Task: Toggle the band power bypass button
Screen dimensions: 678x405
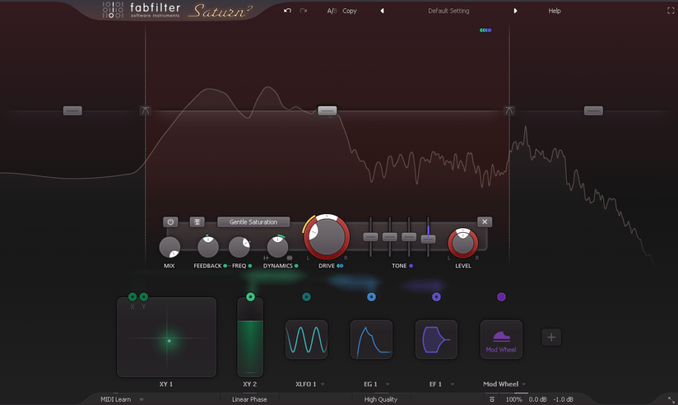Action: 170,222
